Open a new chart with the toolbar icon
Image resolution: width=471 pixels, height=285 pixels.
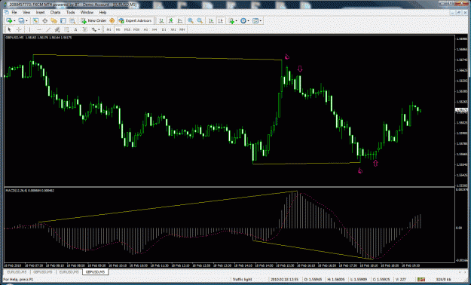point(9,21)
